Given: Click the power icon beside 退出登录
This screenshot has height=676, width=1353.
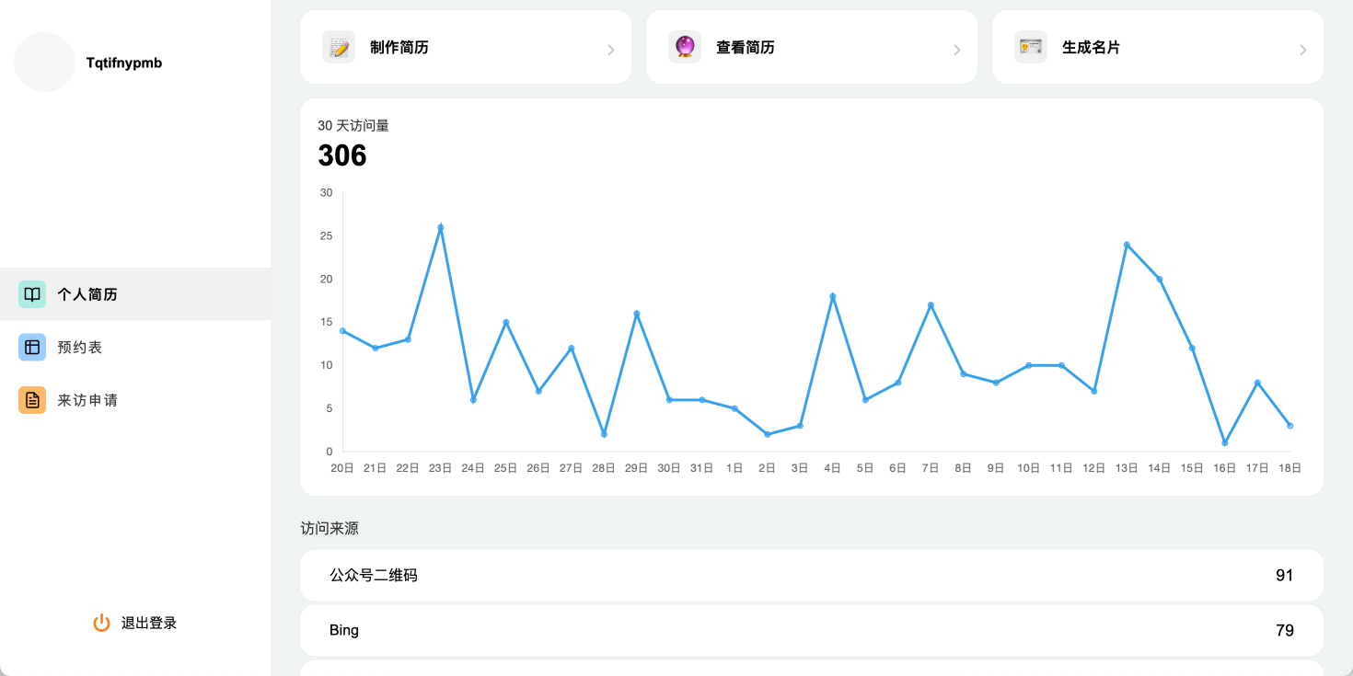Looking at the screenshot, I should click(x=101, y=623).
